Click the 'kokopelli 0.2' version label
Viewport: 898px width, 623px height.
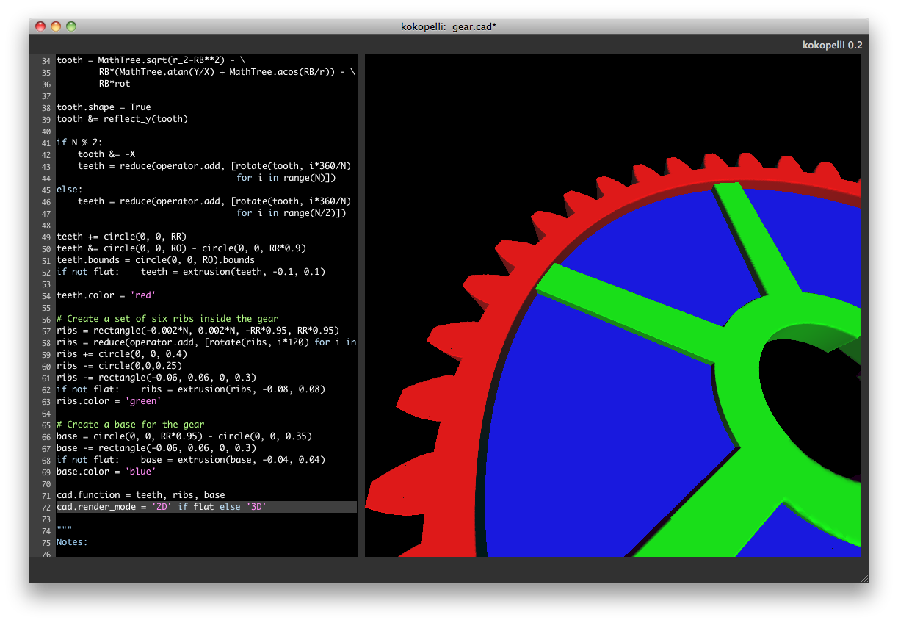pyautogui.click(x=833, y=45)
